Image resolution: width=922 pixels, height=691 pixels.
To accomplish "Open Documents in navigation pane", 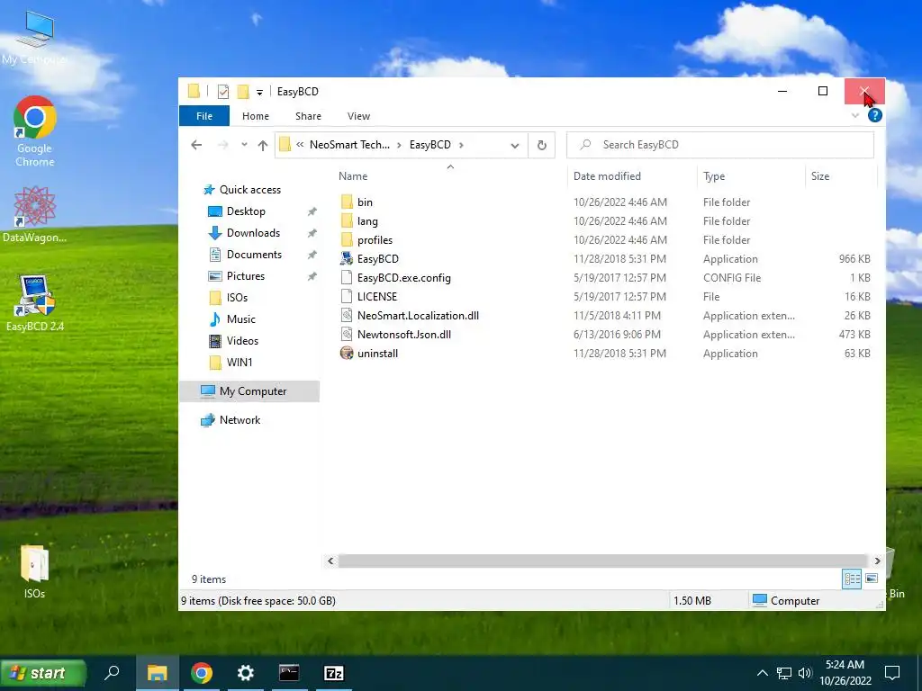I will point(254,255).
